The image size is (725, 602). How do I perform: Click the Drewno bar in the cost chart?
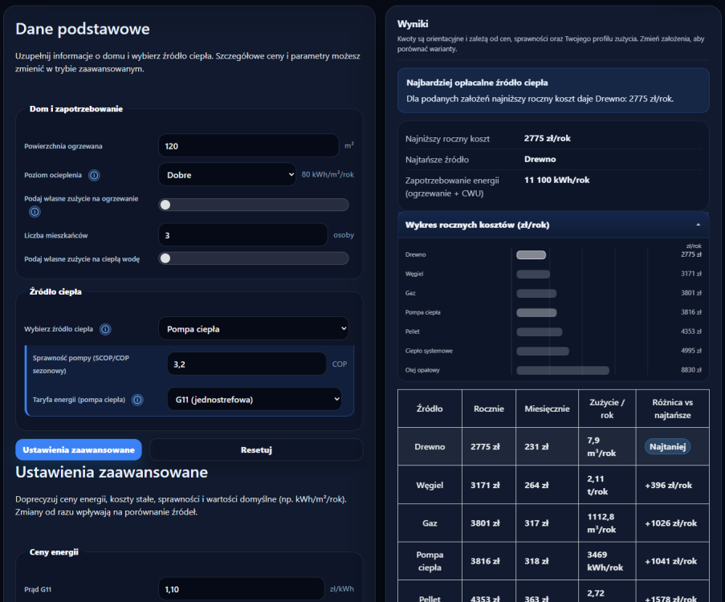(x=531, y=255)
